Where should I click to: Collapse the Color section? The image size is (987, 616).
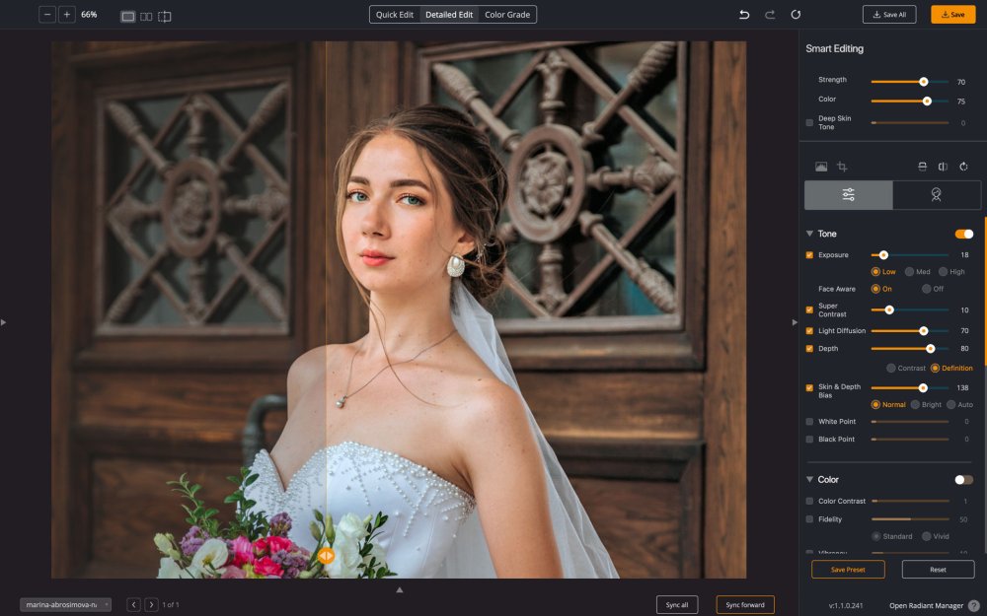[809, 479]
